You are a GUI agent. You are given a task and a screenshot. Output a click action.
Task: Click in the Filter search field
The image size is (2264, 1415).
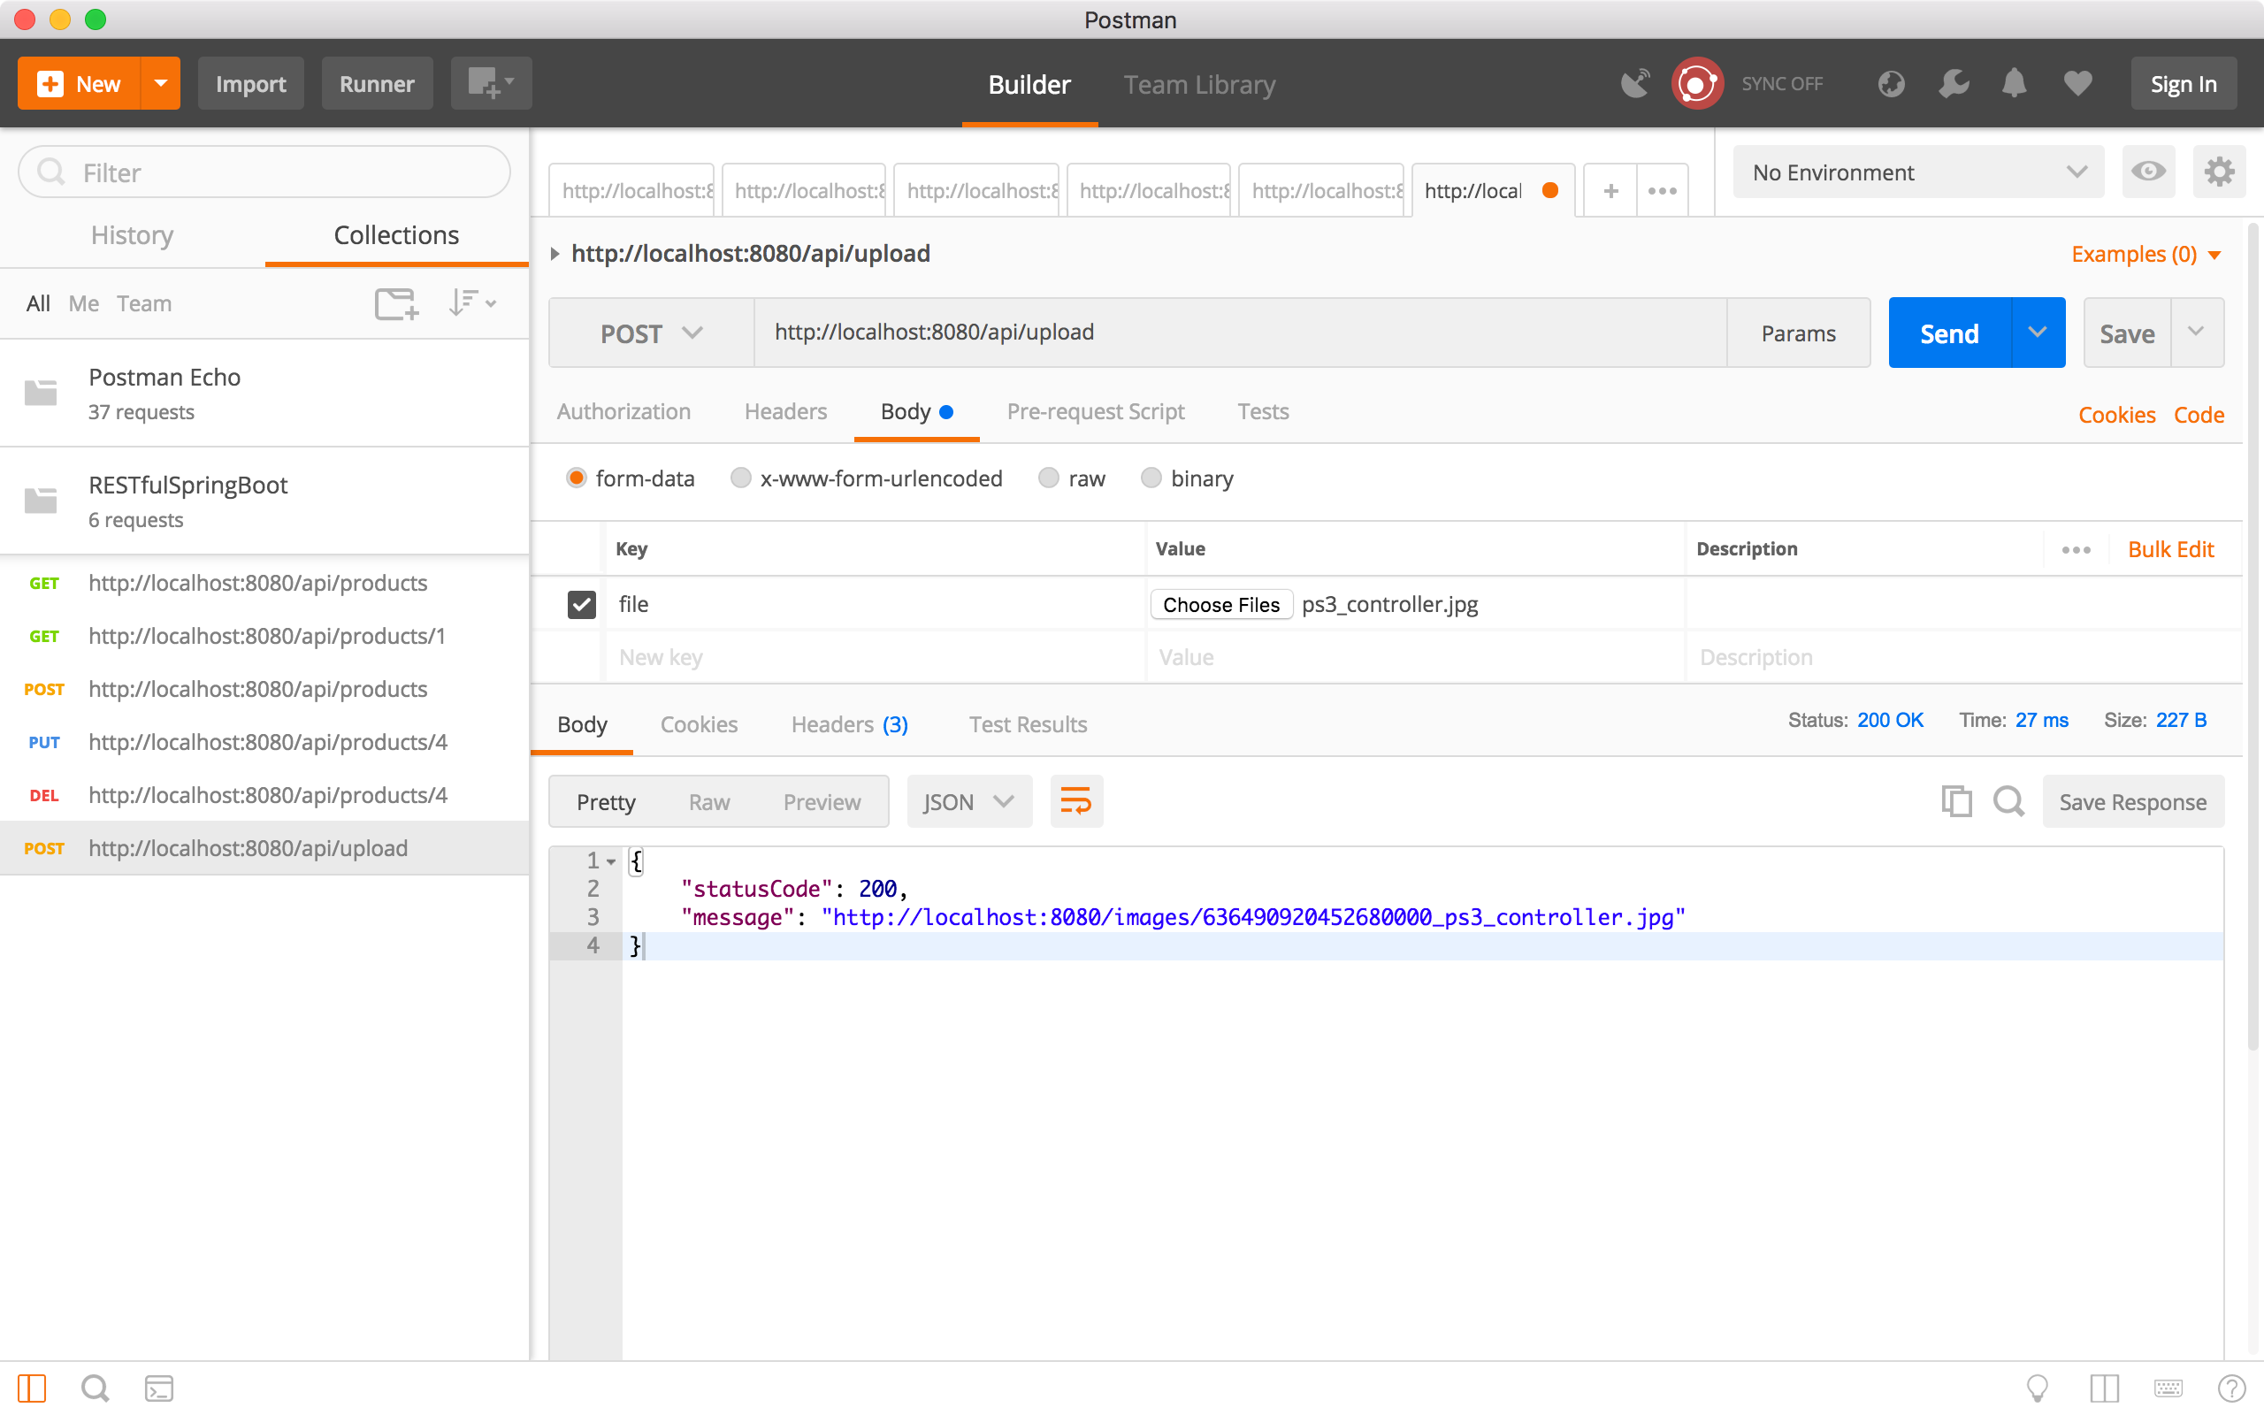point(264,172)
